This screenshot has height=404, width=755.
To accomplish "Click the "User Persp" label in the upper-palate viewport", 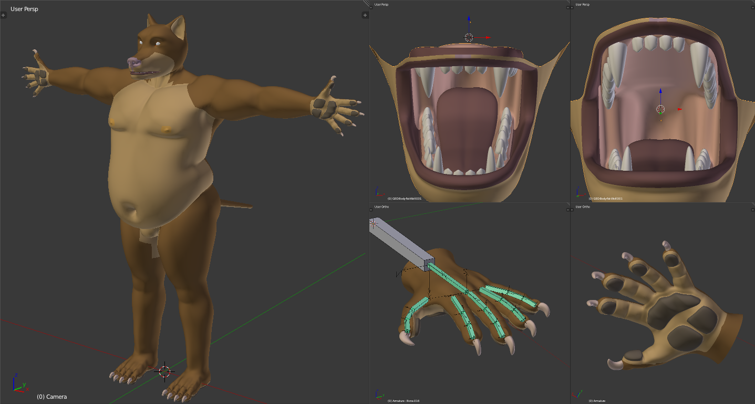I will pyautogui.click(x=582, y=5).
